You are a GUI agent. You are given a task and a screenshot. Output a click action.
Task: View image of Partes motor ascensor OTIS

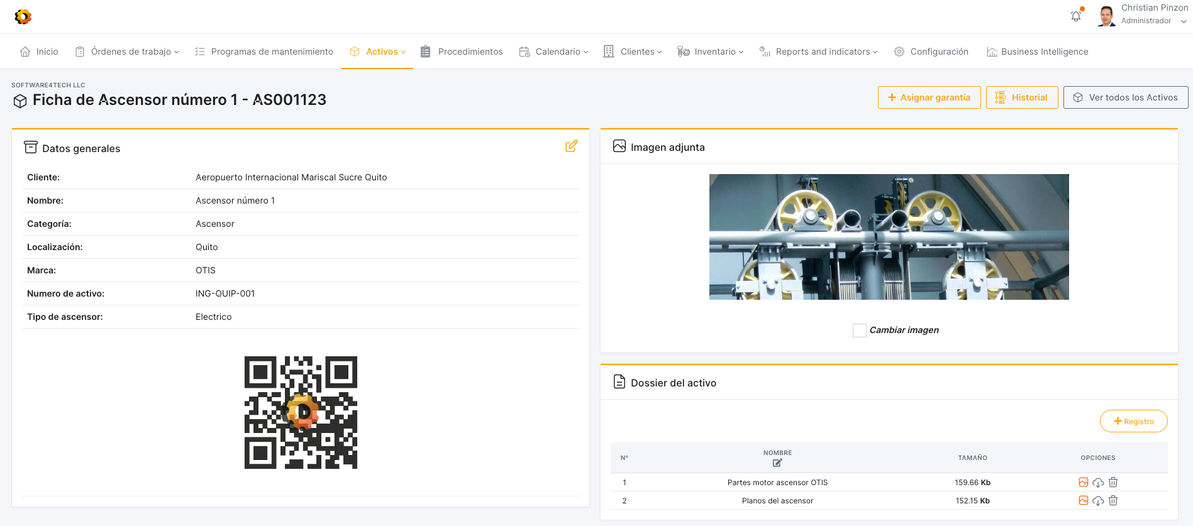1083,482
